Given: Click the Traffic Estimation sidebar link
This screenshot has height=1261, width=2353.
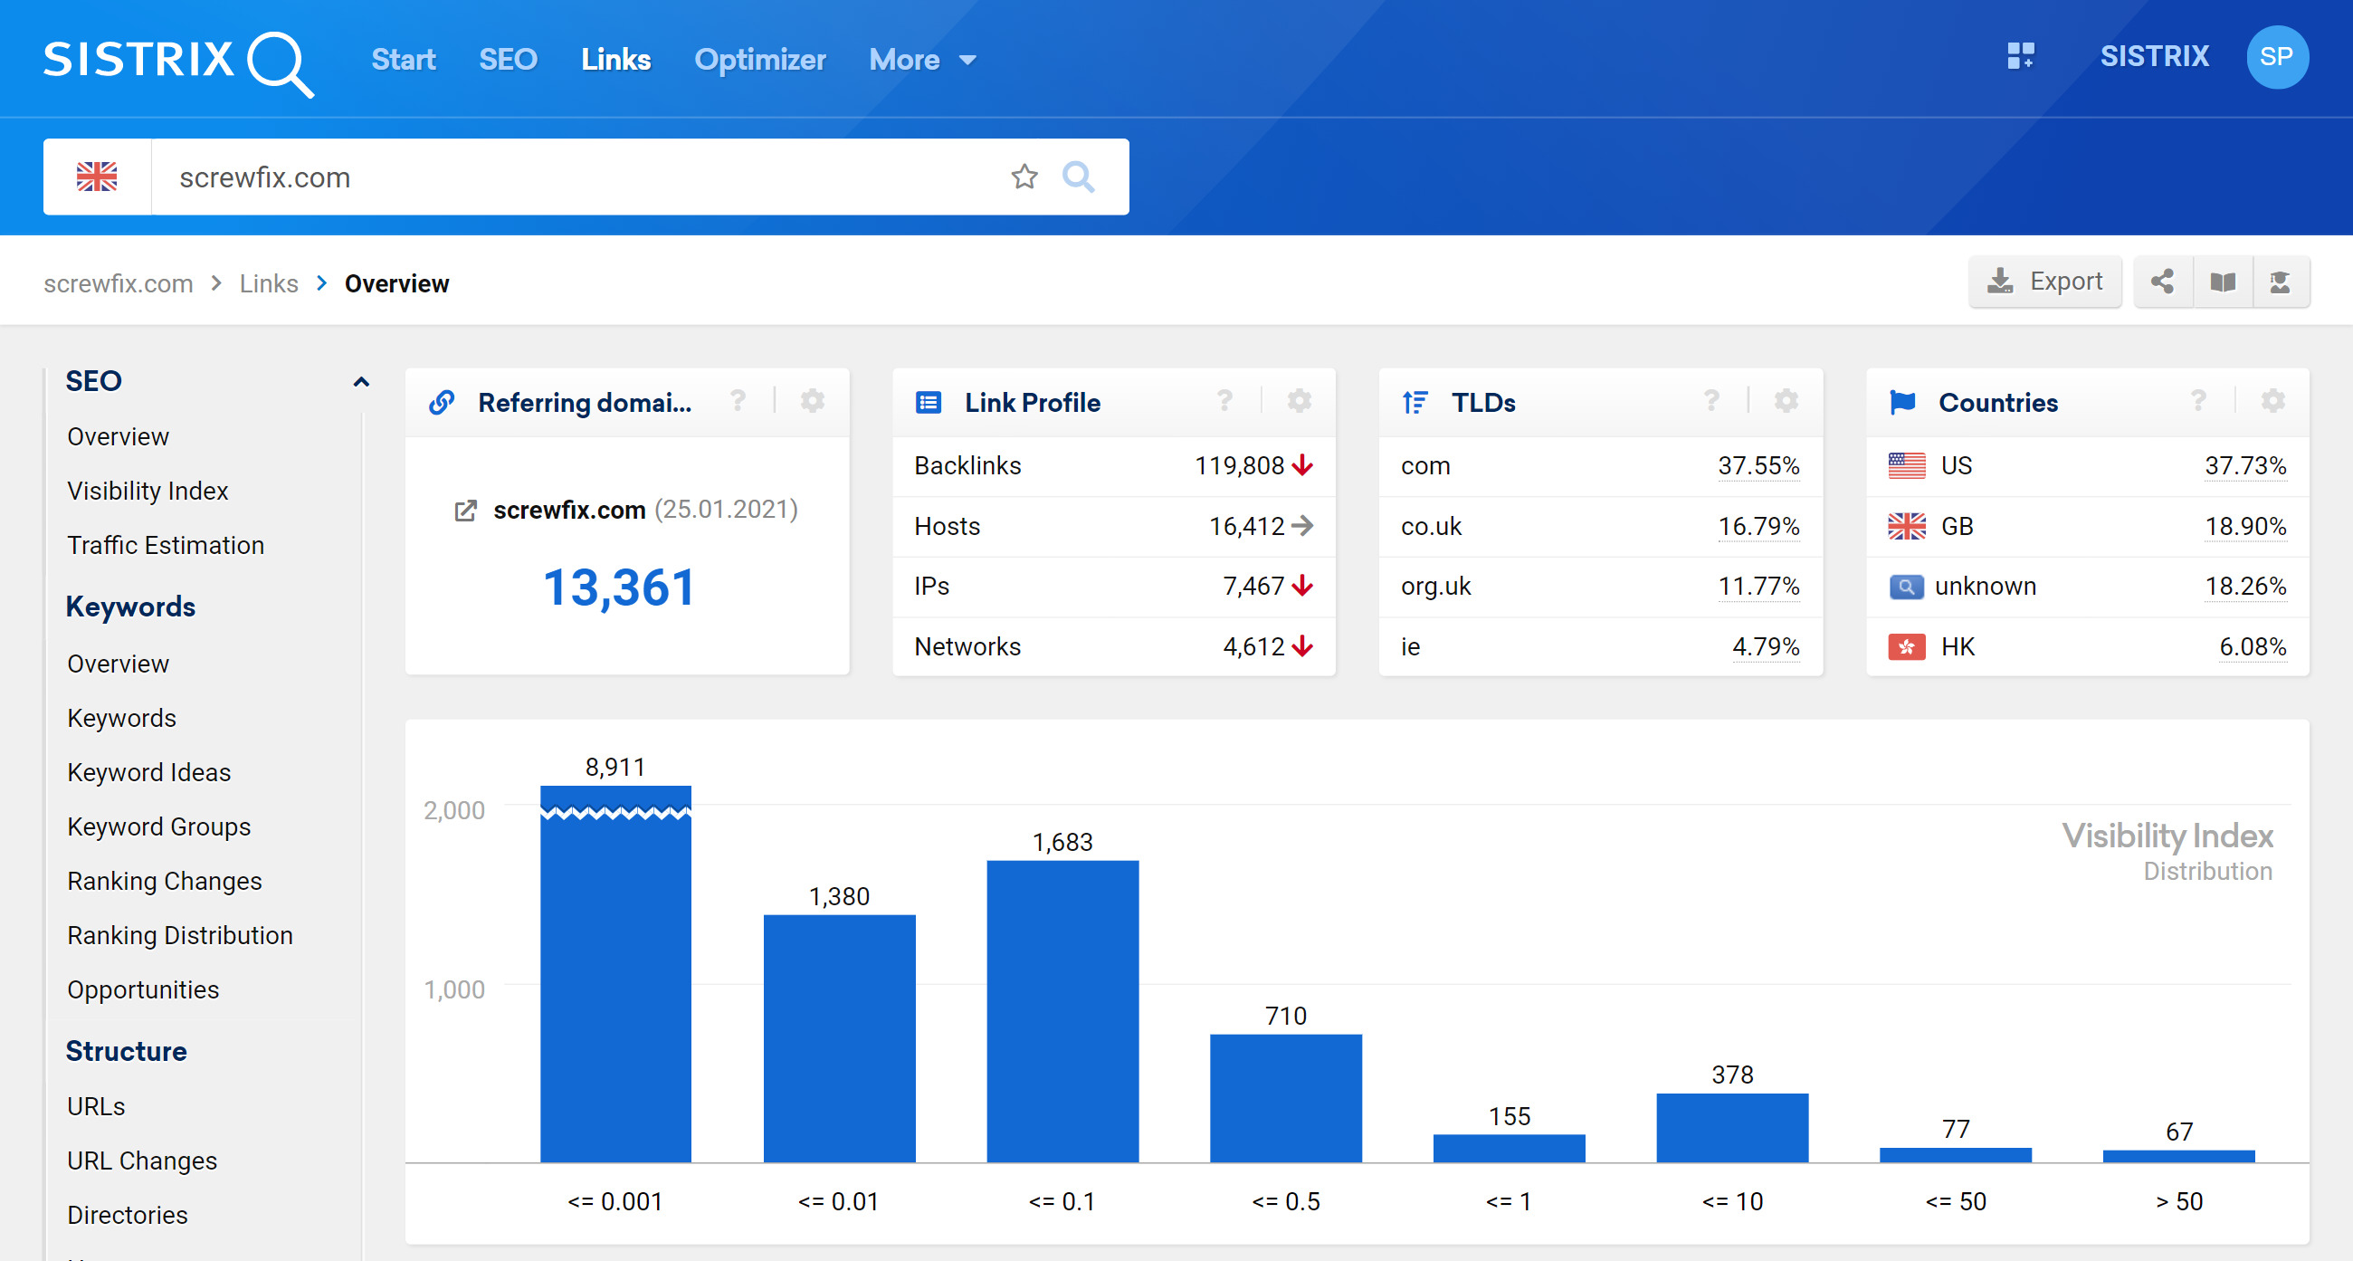Looking at the screenshot, I should 165,545.
